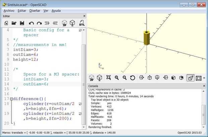Open the Diseñar menu
This screenshot has width=208, height=137.
35,11
